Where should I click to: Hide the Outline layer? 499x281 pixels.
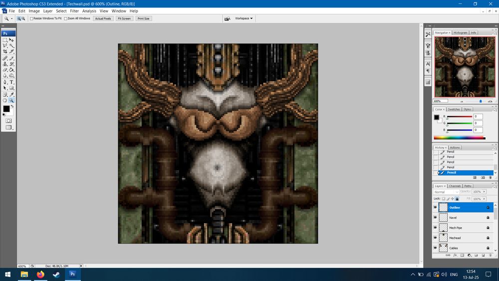click(435, 207)
